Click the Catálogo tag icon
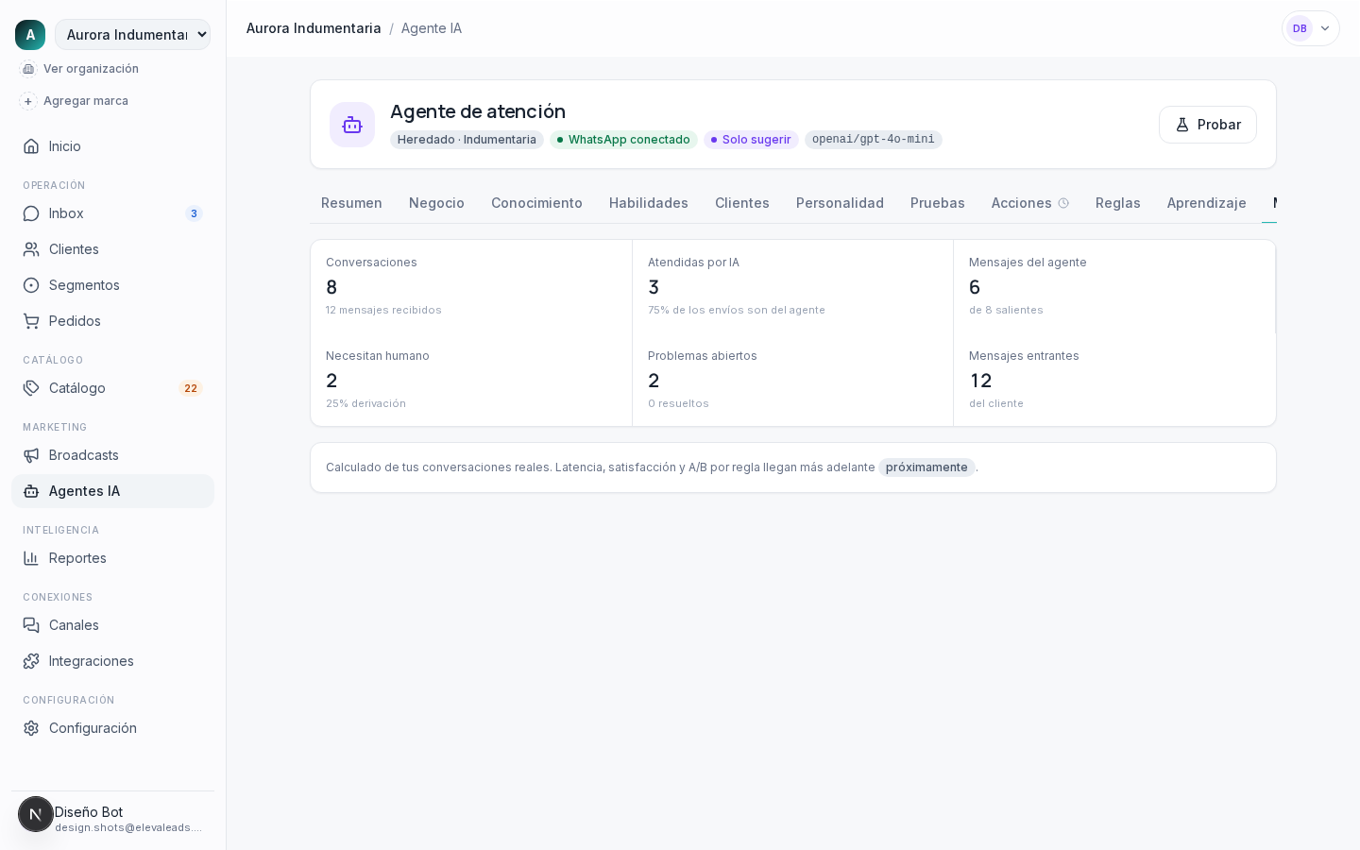This screenshot has height=850, width=1360. pyautogui.click(x=31, y=388)
